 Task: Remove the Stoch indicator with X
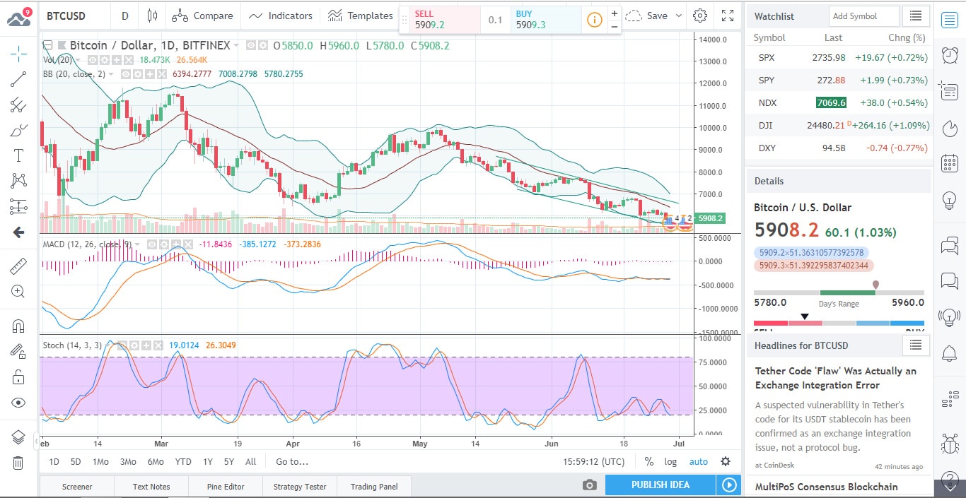point(158,345)
